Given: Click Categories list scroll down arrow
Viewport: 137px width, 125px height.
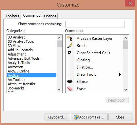Looking at the screenshot, I should [59, 90].
